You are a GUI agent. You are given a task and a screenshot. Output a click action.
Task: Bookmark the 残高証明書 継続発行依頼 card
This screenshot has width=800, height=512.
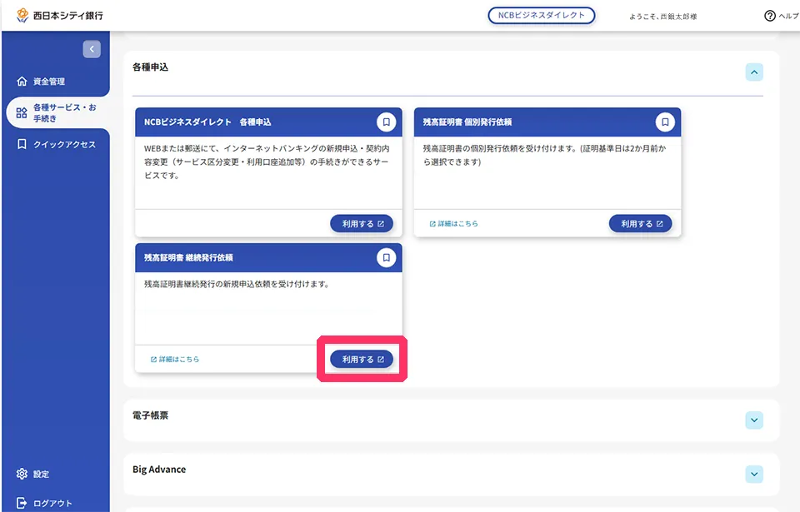386,257
